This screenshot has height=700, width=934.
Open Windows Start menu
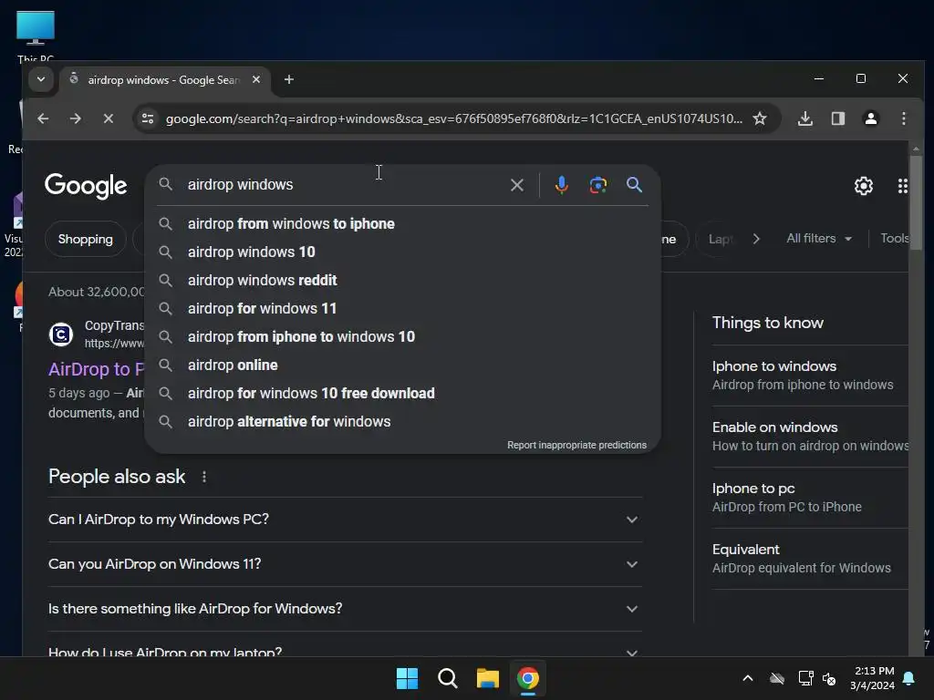point(408,678)
